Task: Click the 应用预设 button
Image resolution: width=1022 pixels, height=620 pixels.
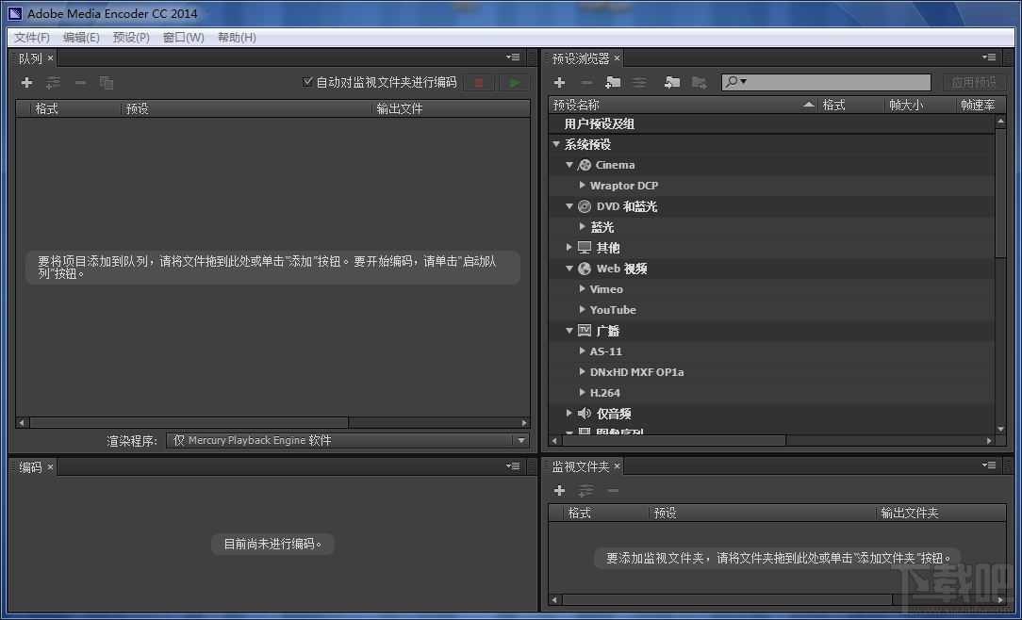Action: tap(974, 82)
